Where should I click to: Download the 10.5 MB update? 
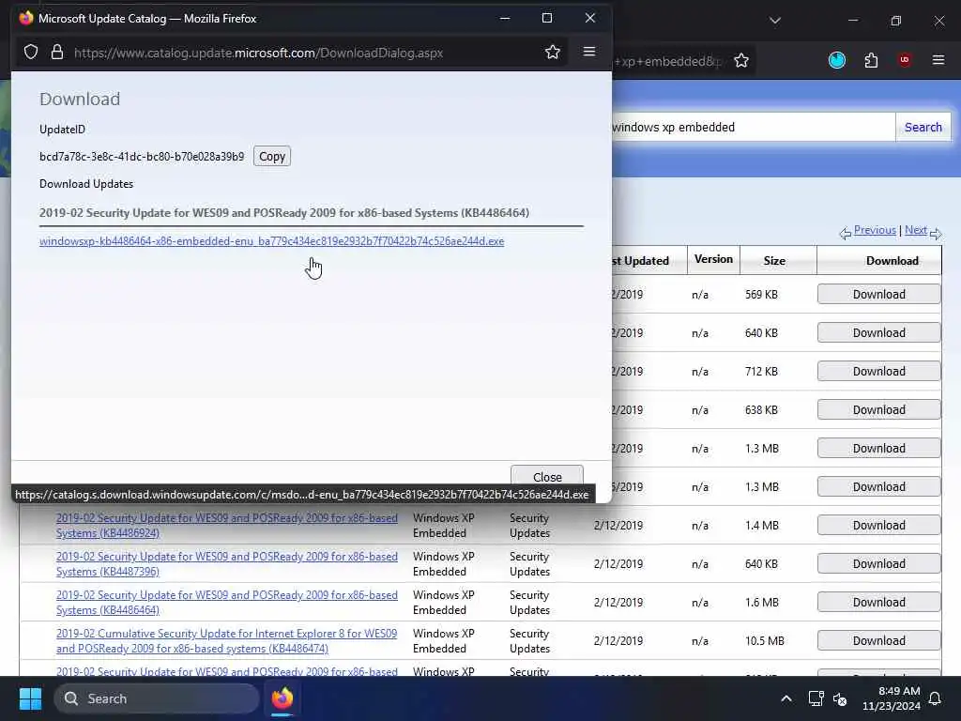click(878, 640)
